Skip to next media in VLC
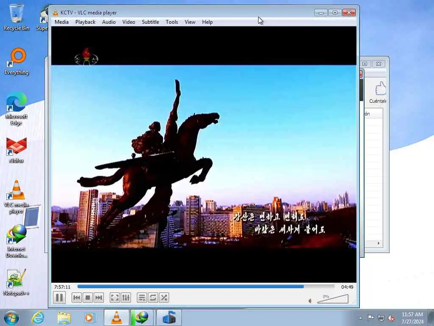Screen dimensions: 434x326 pos(99,298)
